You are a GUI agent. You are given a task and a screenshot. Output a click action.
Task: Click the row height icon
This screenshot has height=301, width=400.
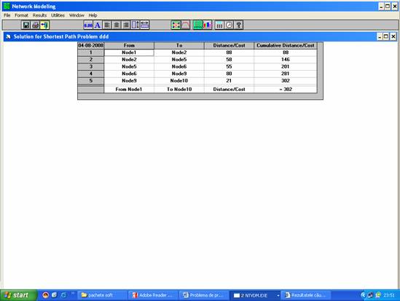136,25
